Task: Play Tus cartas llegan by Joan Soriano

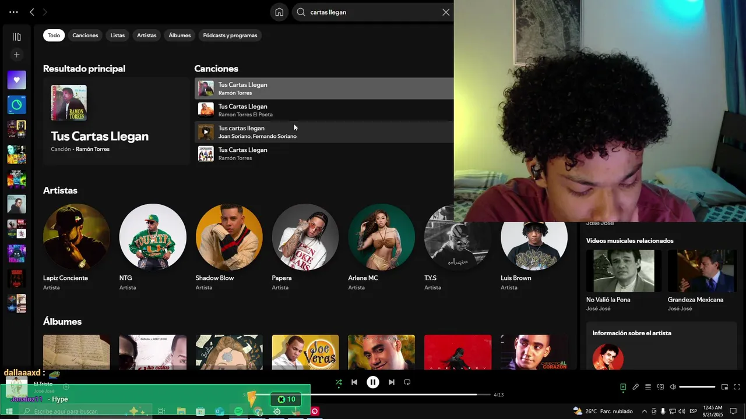Action: coord(205,132)
